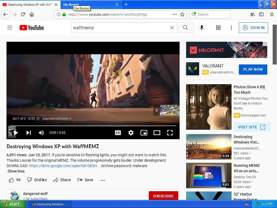Open a new browser tab
The height and width of the screenshot is (208, 277).
pyautogui.click(x=126, y=4)
